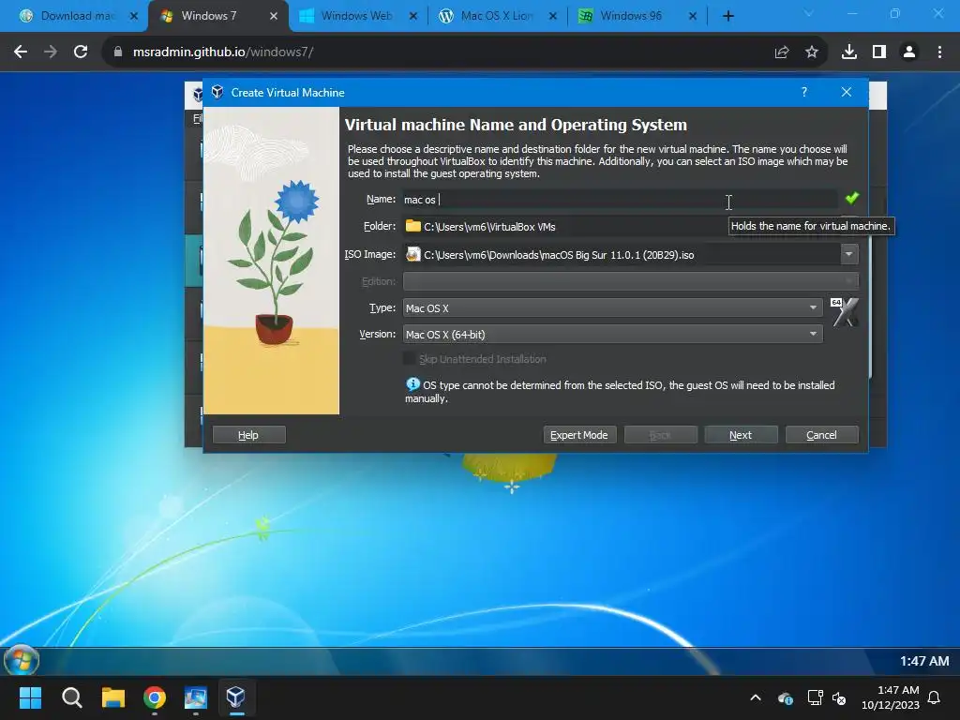
Task: Open a new browser tab with plus
Action: coord(727,16)
